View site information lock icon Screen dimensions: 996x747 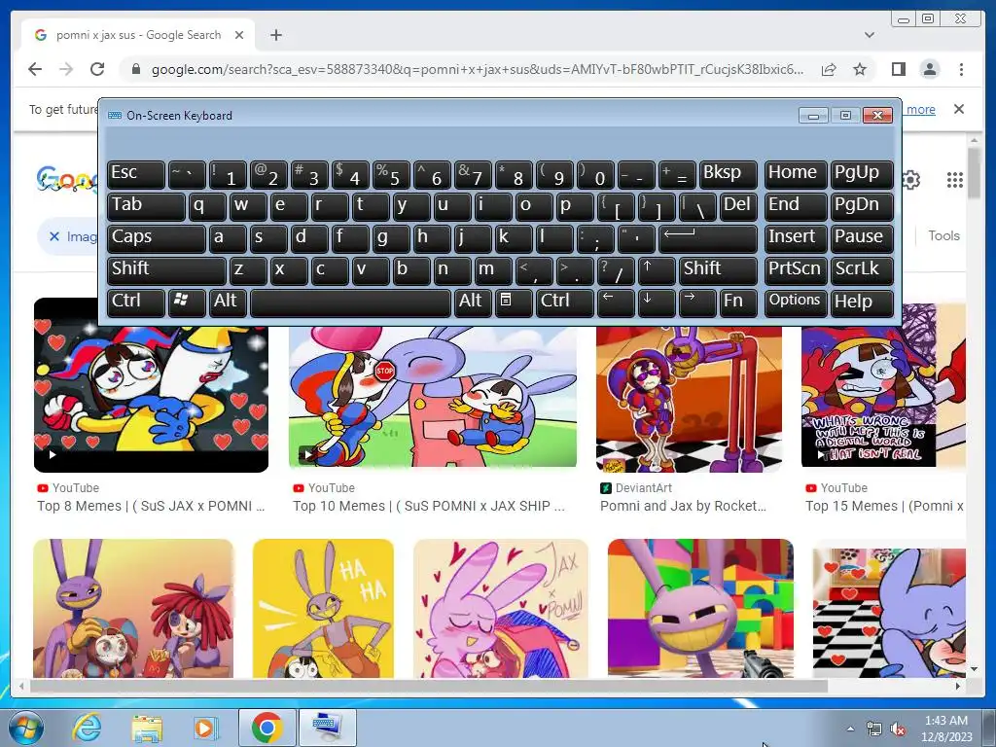point(136,69)
